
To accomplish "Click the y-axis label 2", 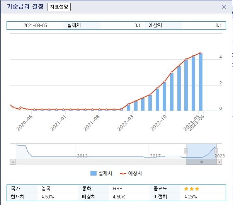I will (221, 83).
